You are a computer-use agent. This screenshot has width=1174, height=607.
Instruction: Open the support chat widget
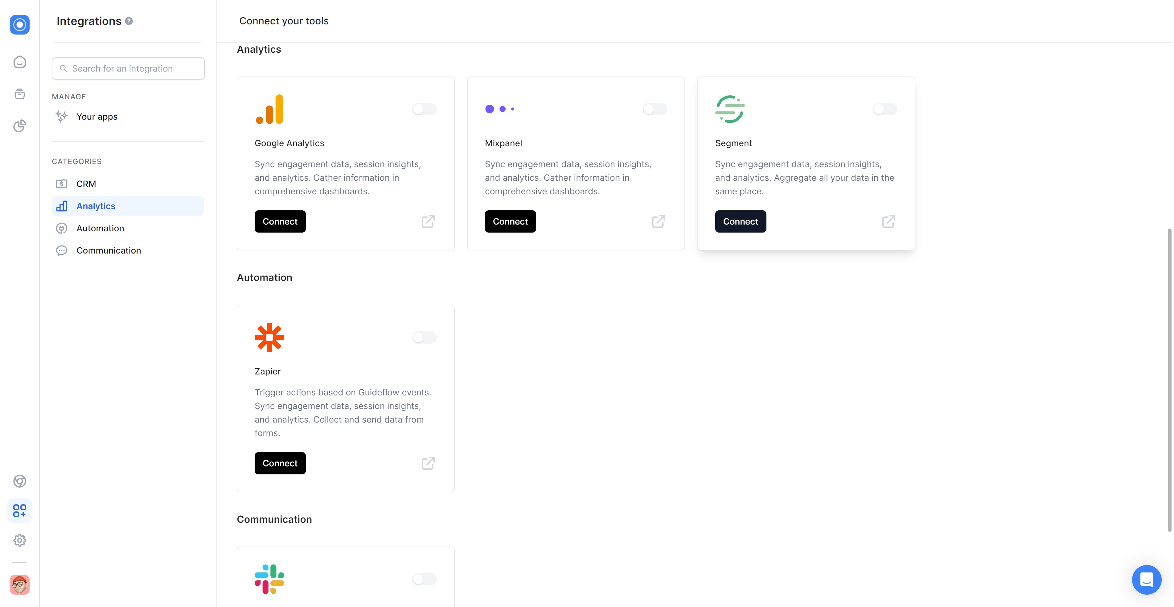coord(1146,580)
